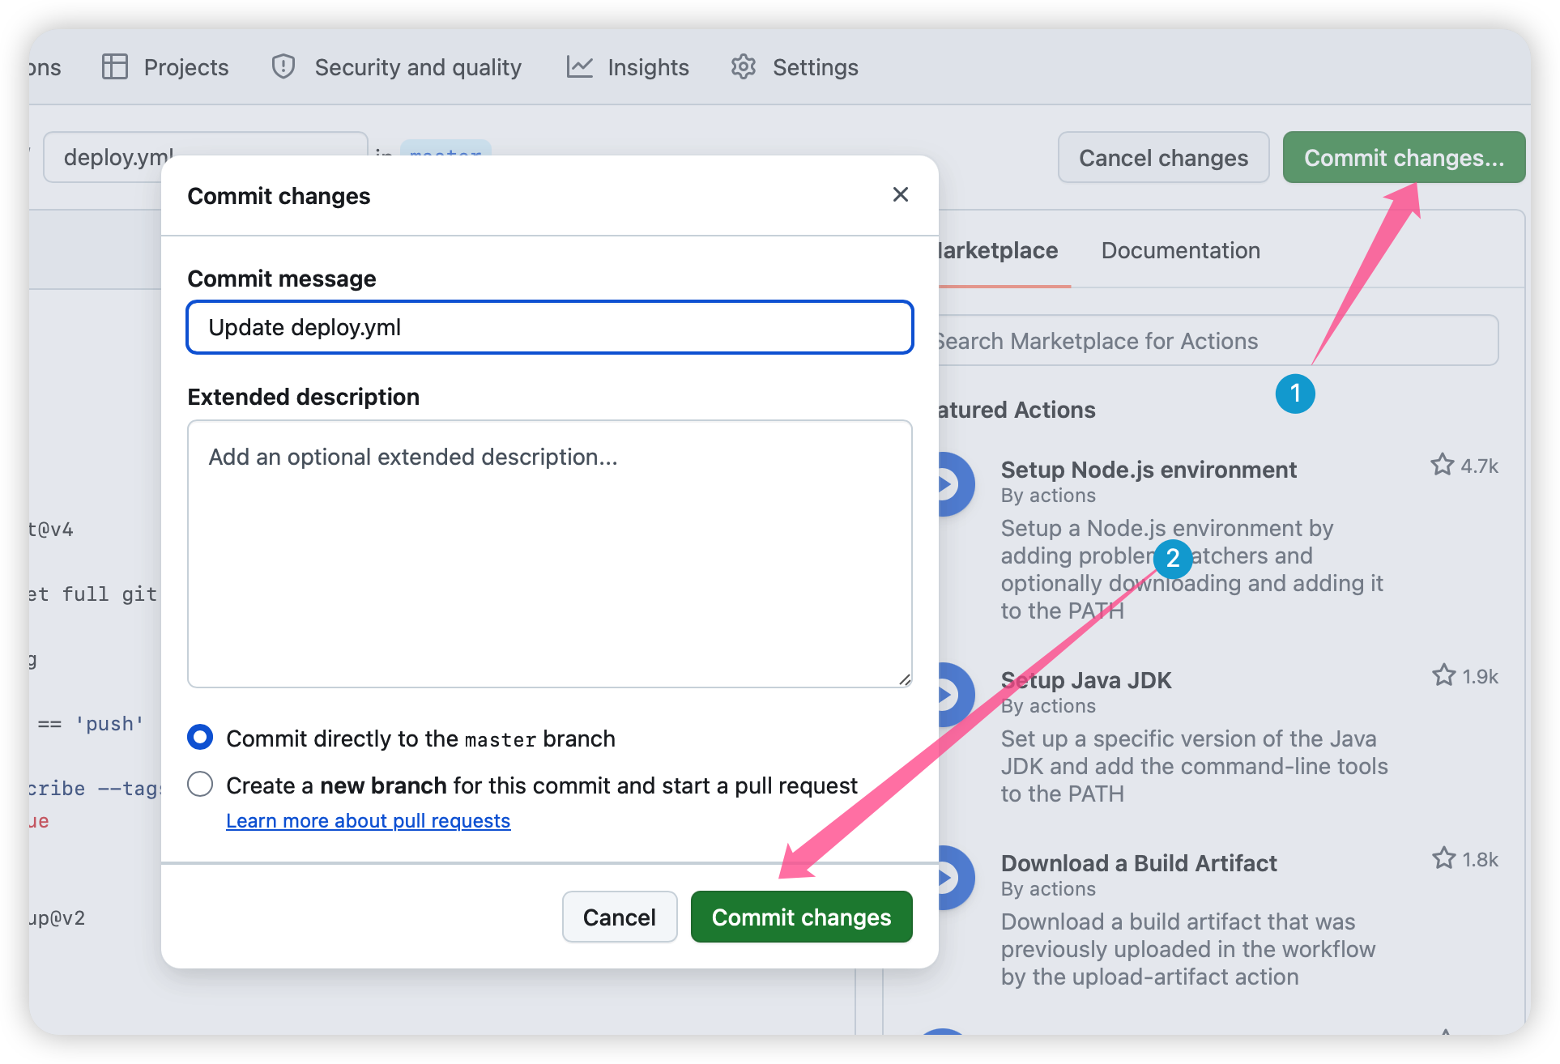Click the Commit message input field
Viewport: 1560px width, 1064px height.
click(x=549, y=328)
